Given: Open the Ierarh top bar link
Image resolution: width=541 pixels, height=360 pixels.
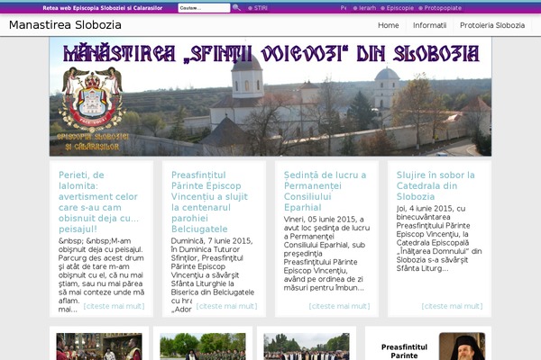Looking at the screenshot, I should coord(364,8).
